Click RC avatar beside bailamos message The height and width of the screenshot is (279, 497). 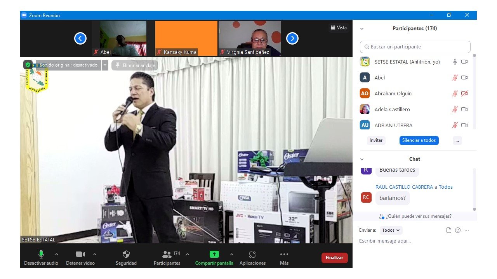pyautogui.click(x=366, y=197)
